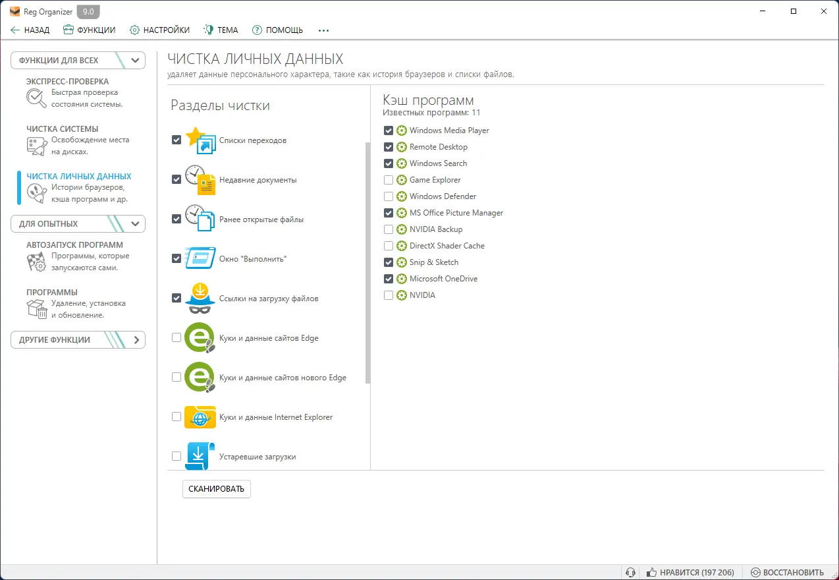Select the Snip & Sketch entry text
Image resolution: width=839 pixels, height=580 pixels.
(434, 262)
